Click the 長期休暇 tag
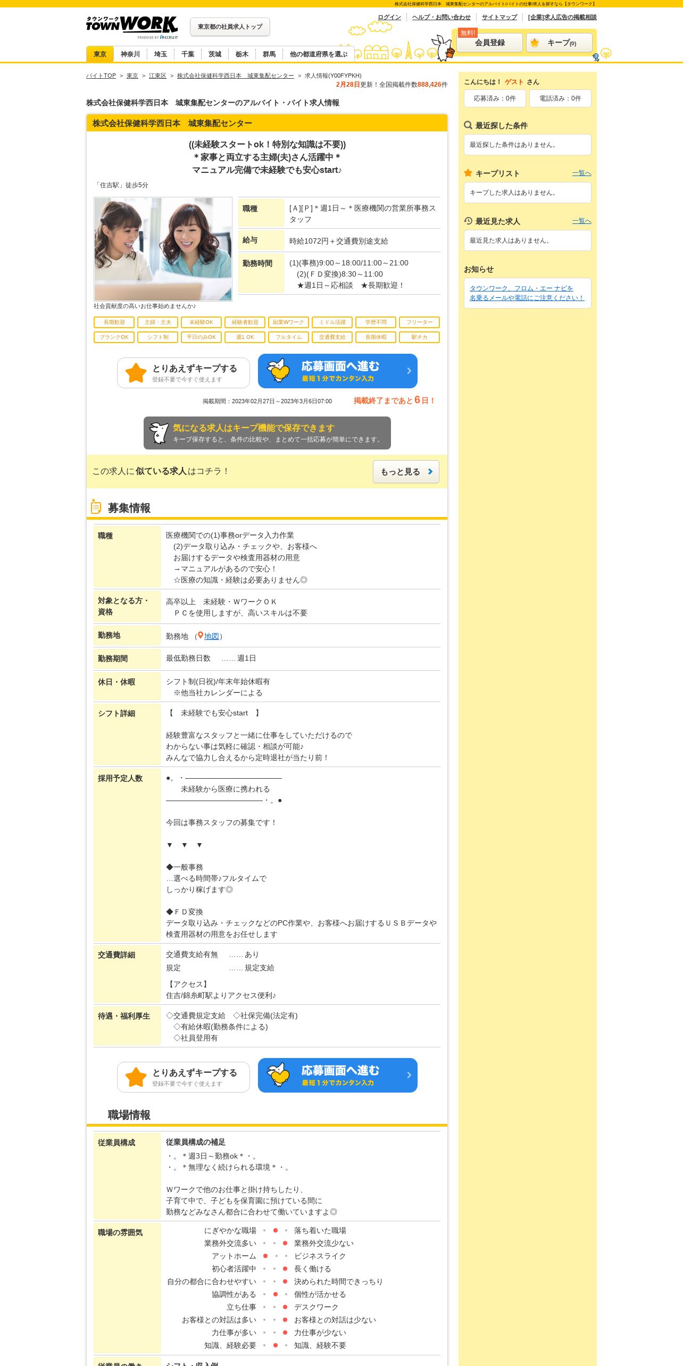The width and height of the screenshot is (683, 1366). pyautogui.click(x=376, y=337)
